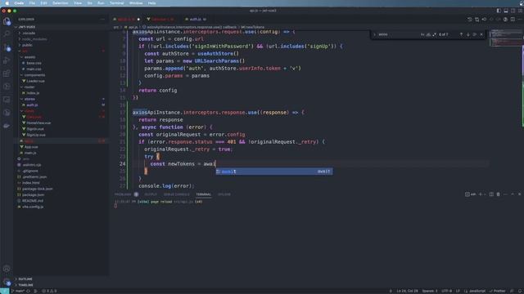Open the Extensions view in activity bar
Screen dimensions: 524x294
[7, 73]
